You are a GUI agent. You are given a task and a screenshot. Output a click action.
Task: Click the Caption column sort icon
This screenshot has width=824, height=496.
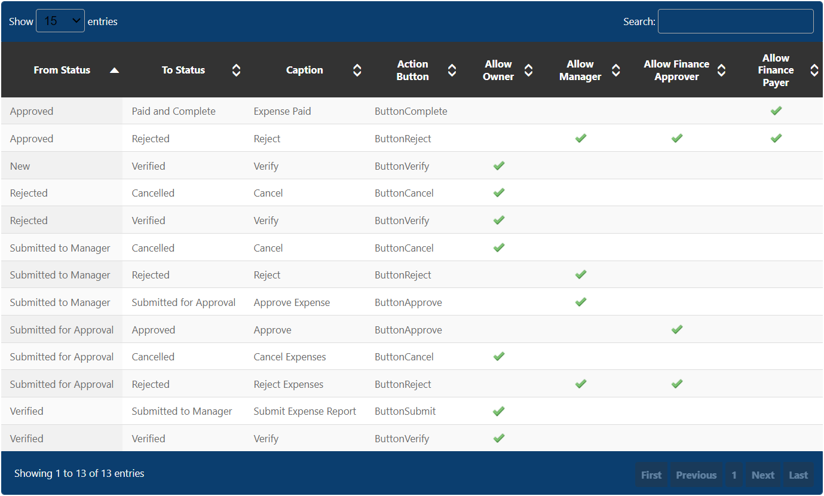[357, 71]
